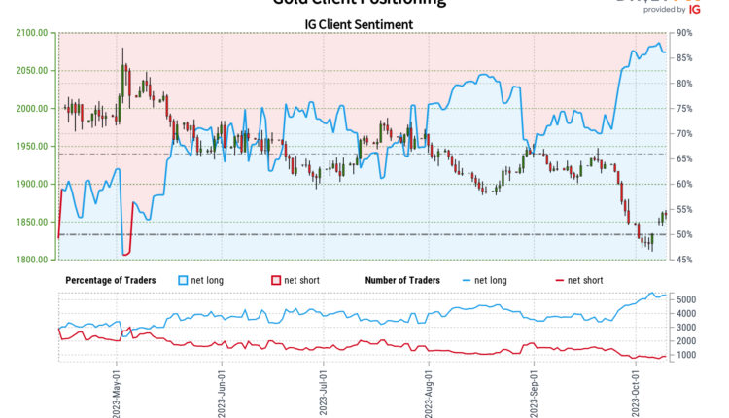Click the 2023-Jun-01 date axis label

tap(224, 389)
